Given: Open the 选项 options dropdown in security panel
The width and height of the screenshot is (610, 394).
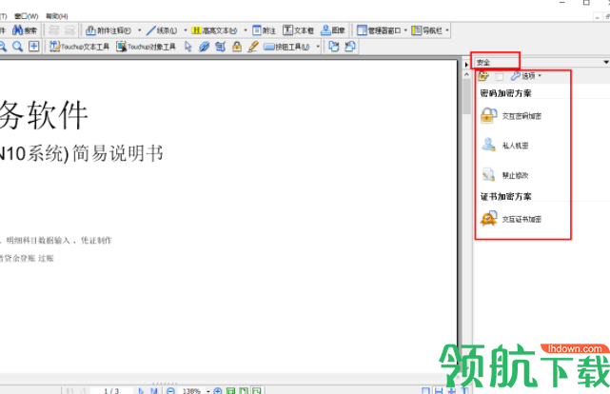Looking at the screenshot, I should (x=526, y=76).
